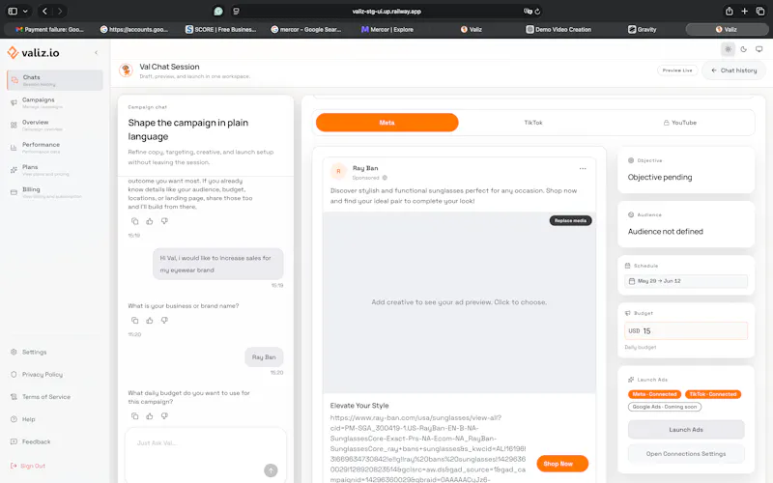Open Chat history
Image resolution: width=773 pixels, height=483 pixels.
pos(733,71)
